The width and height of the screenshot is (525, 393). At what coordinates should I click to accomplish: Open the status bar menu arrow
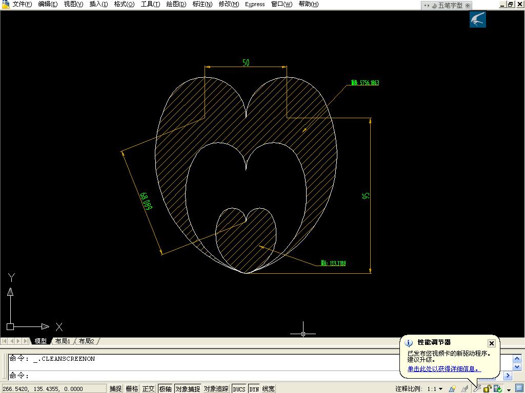(x=509, y=389)
